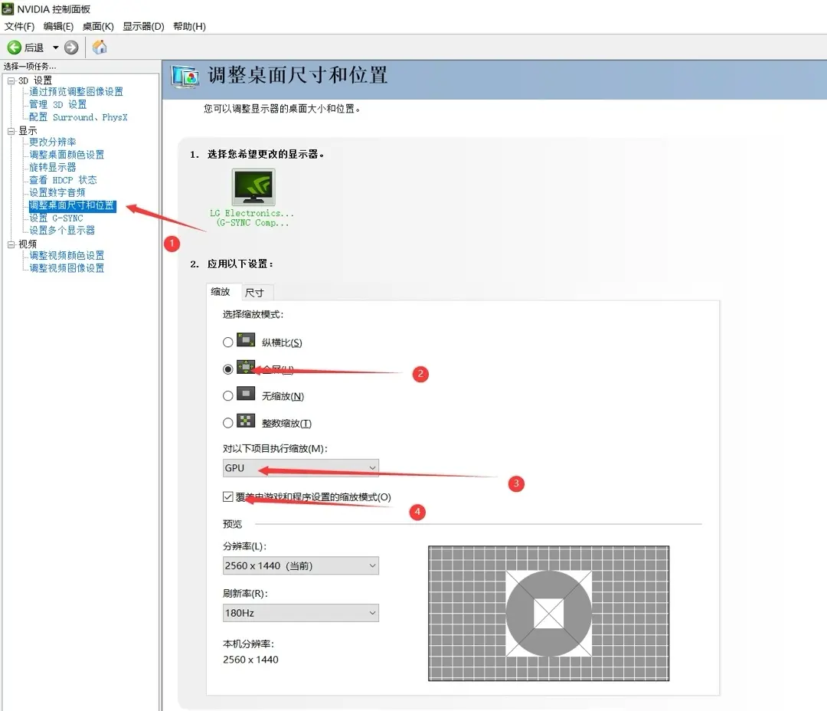Open 调整视频图像设置 in the tree
The image size is (827, 711).
point(67,268)
